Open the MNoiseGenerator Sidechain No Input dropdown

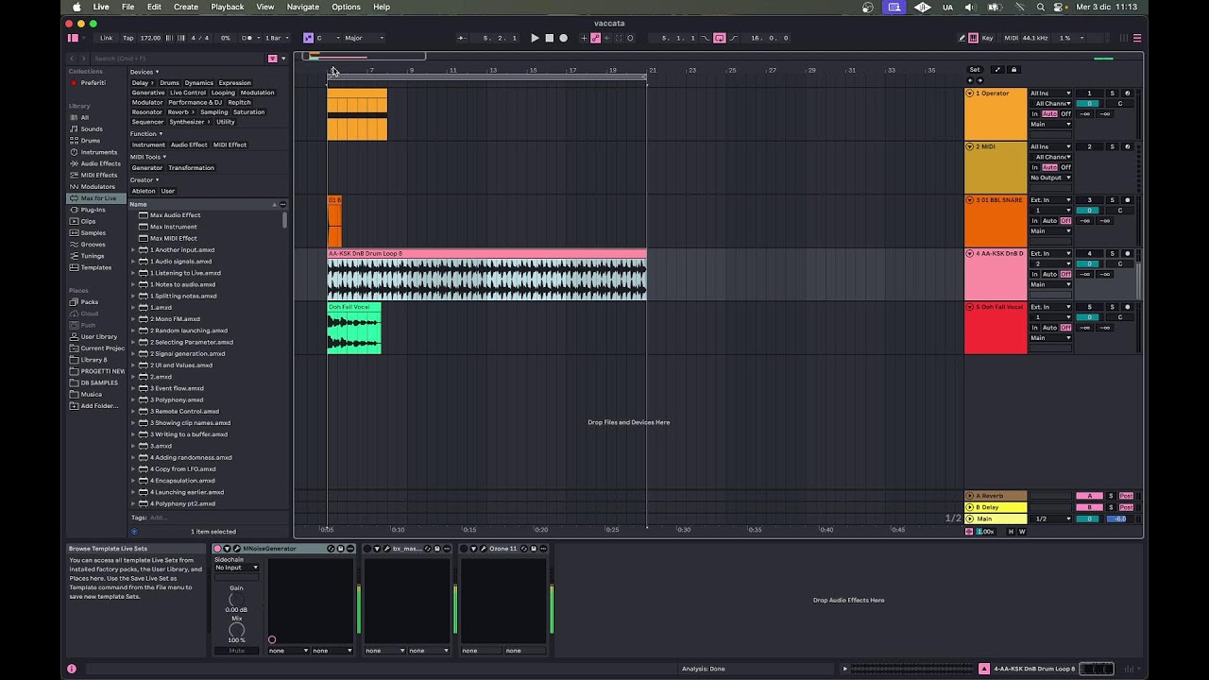click(x=236, y=568)
